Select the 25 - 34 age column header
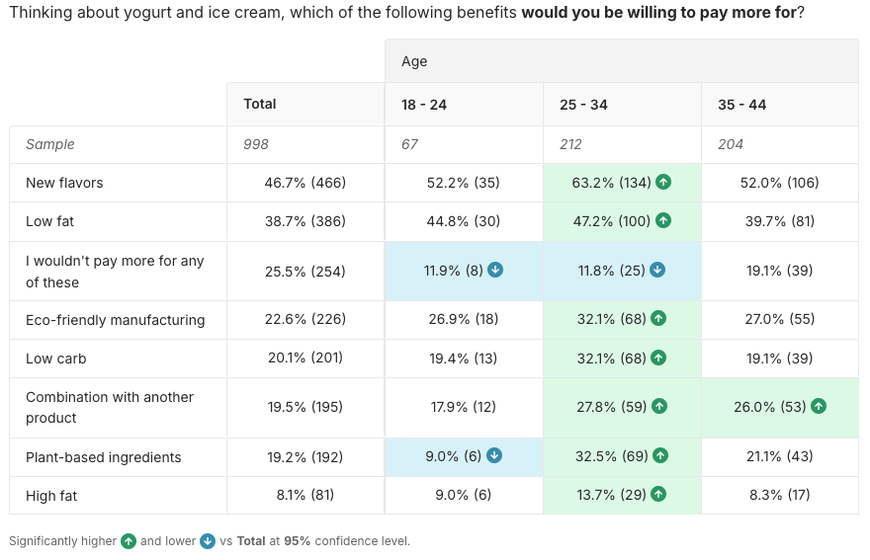This screenshot has height=560, width=870. coord(582,105)
